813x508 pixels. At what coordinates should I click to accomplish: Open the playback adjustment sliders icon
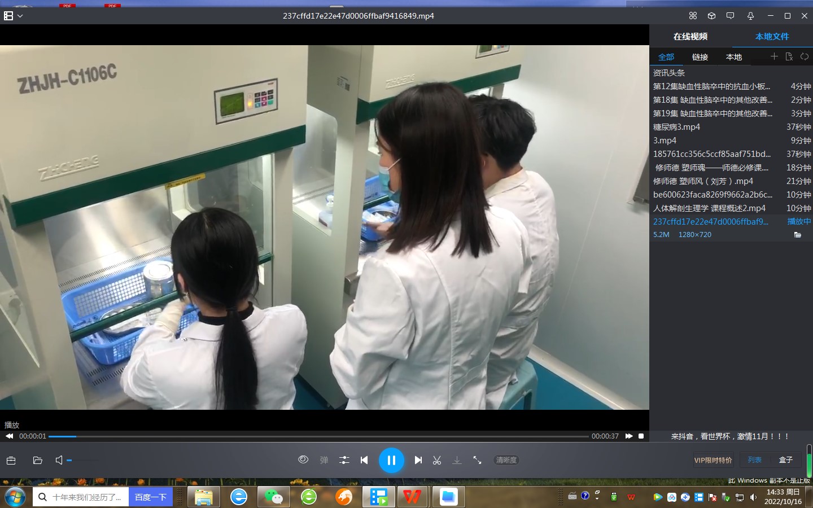click(344, 460)
